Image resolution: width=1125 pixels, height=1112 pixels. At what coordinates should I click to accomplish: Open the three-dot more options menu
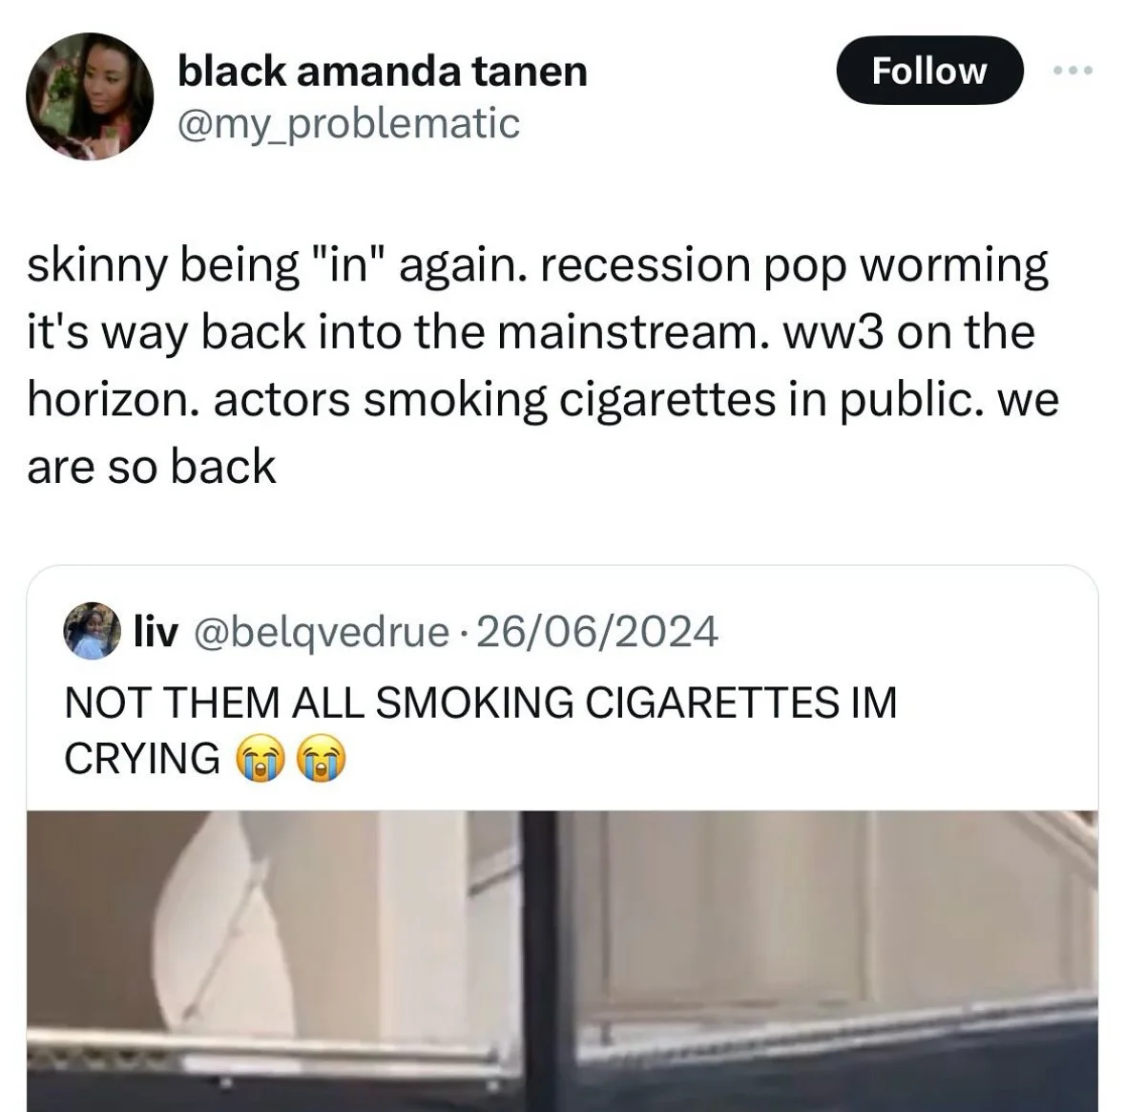click(x=1072, y=71)
